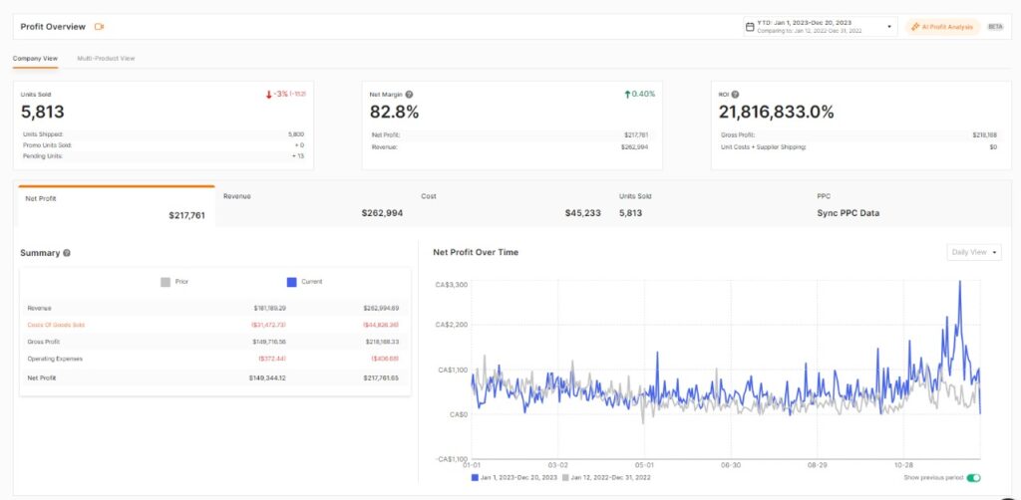
Task: Click Operating Expenses row label
Action: point(55,359)
